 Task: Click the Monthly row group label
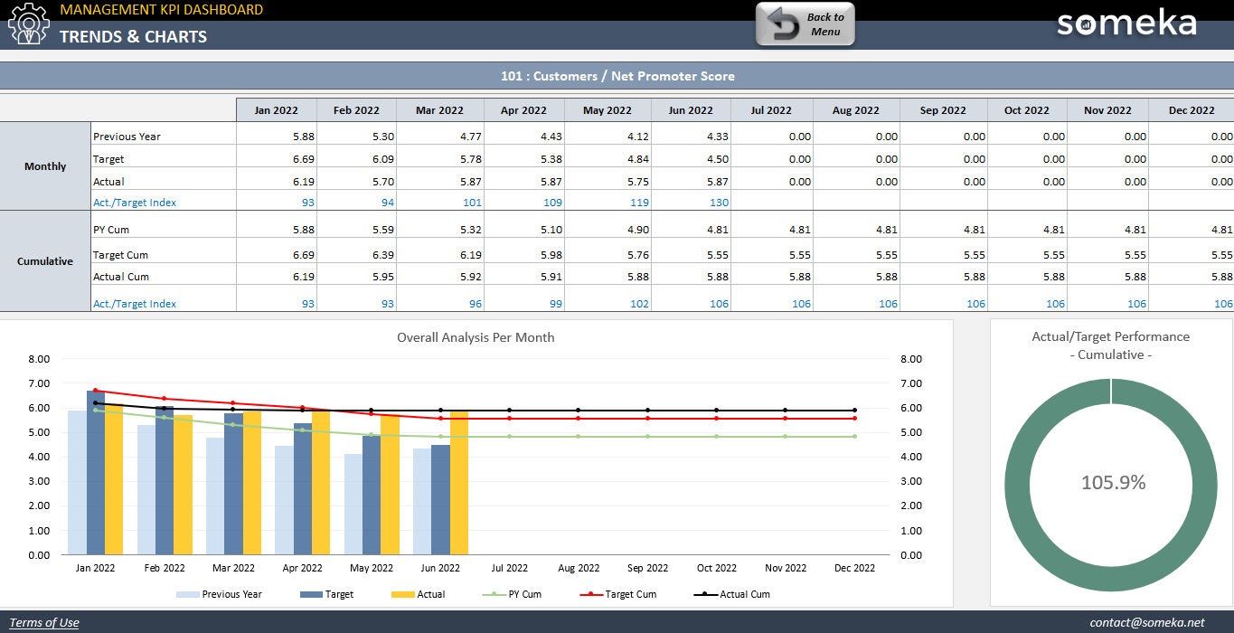click(x=44, y=166)
